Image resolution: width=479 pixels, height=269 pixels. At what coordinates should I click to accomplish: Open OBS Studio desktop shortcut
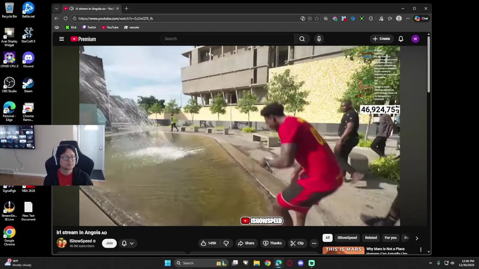[x=9, y=85]
